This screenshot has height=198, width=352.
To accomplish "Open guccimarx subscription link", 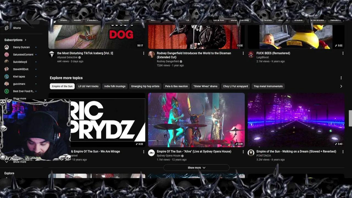I will coord(19,84).
